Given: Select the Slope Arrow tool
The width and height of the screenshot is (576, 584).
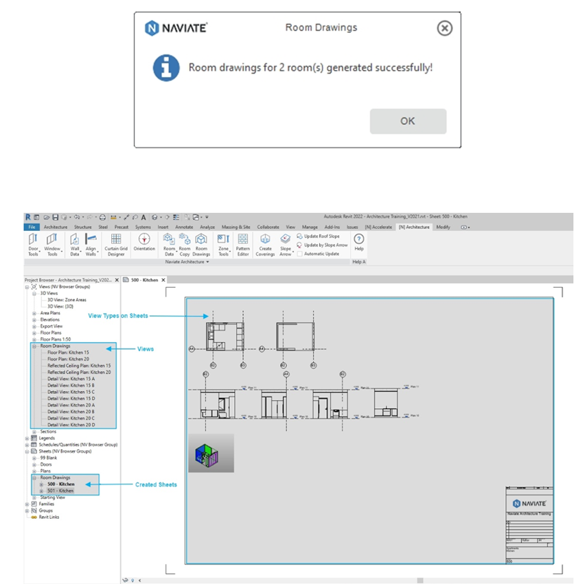Looking at the screenshot, I should point(286,245).
